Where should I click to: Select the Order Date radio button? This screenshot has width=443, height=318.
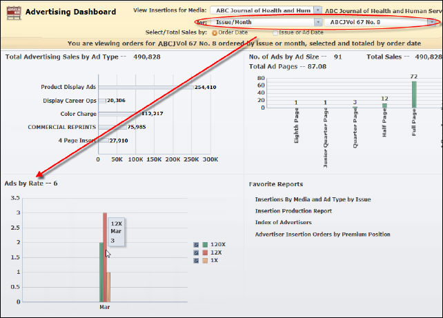pos(215,32)
